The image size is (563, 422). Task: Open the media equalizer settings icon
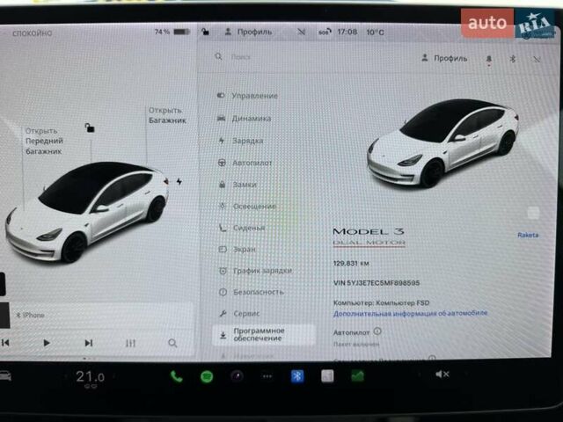[x=131, y=343]
